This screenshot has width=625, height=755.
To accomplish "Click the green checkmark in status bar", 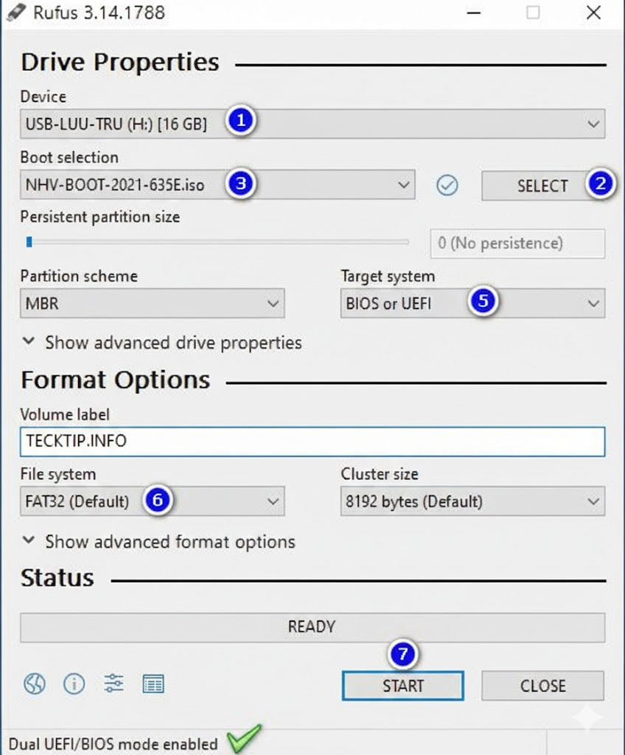I will (x=244, y=741).
